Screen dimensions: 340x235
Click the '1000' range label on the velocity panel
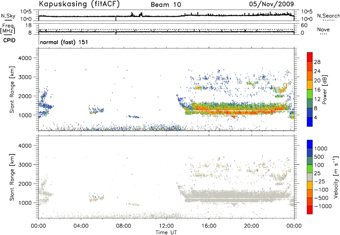(x=25, y=203)
